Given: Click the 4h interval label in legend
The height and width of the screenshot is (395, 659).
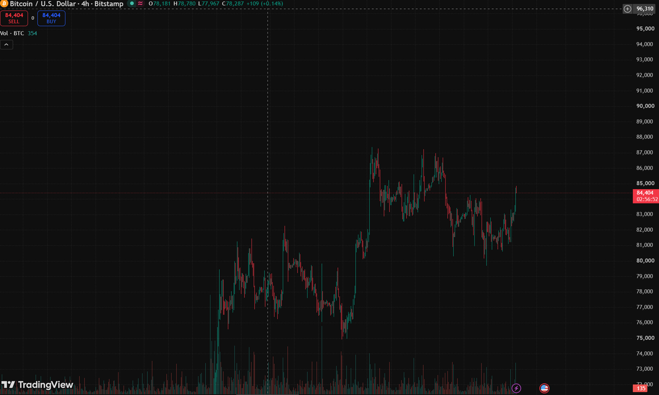Looking at the screenshot, I should 85,4.
